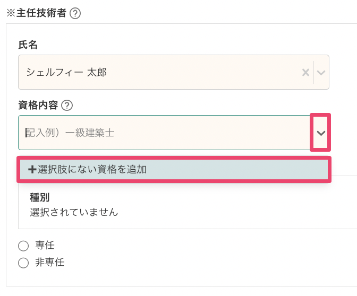The height and width of the screenshot is (296, 357).
Task: Click the plus icon for adding a qualification
Action: pos(32,170)
